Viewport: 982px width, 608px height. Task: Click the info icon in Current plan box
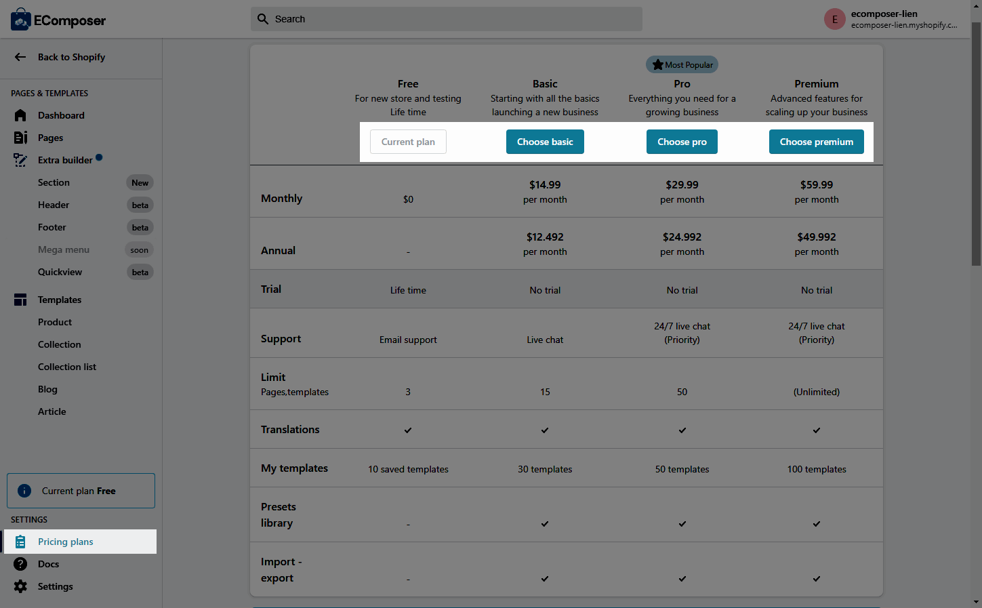[24, 491]
